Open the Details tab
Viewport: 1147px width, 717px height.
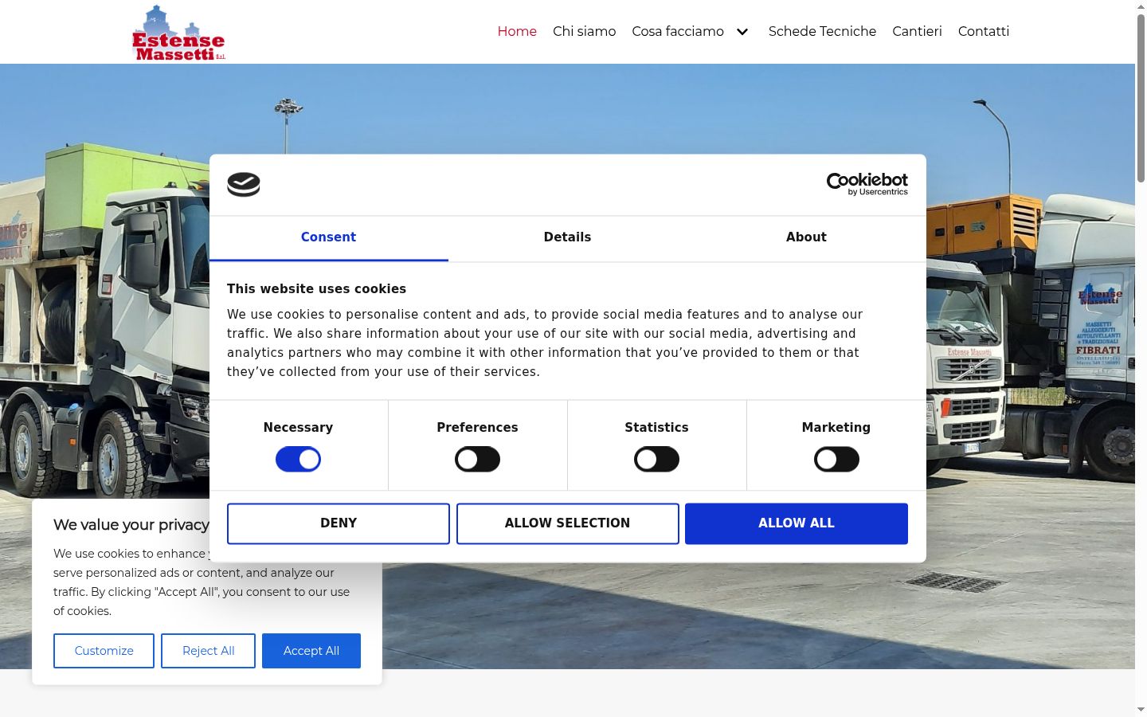click(x=567, y=237)
